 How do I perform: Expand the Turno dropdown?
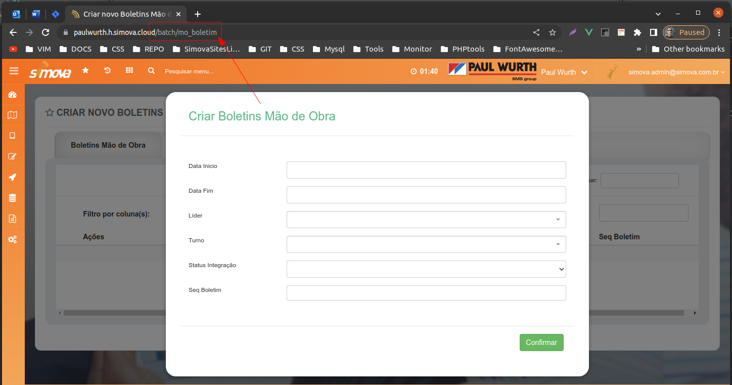[x=426, y=244]
